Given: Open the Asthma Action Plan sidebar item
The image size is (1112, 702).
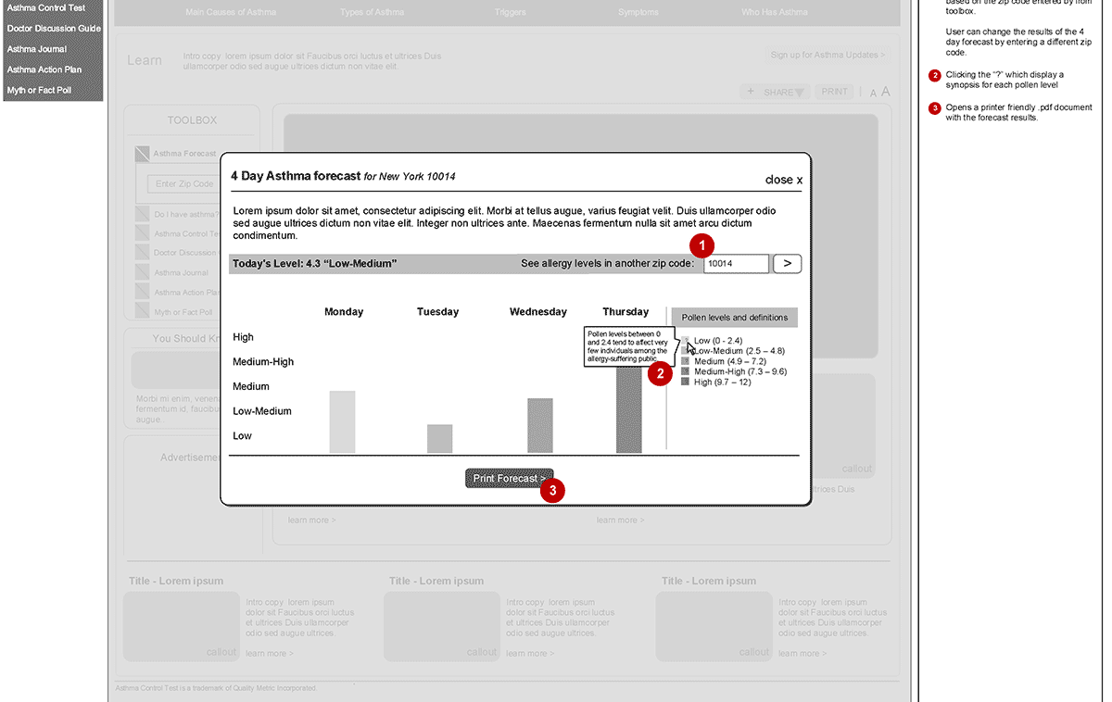Looking at the screenshot, I should 44,69.
